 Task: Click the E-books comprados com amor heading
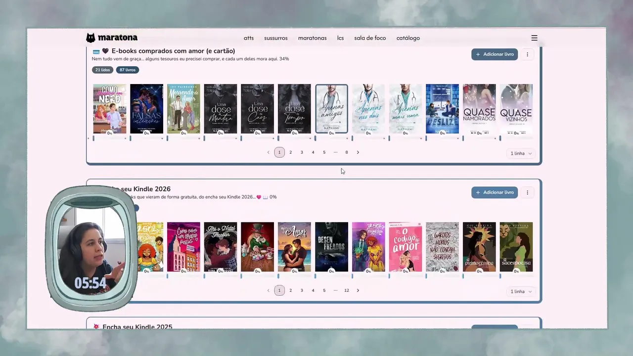(x=173, y=51)
